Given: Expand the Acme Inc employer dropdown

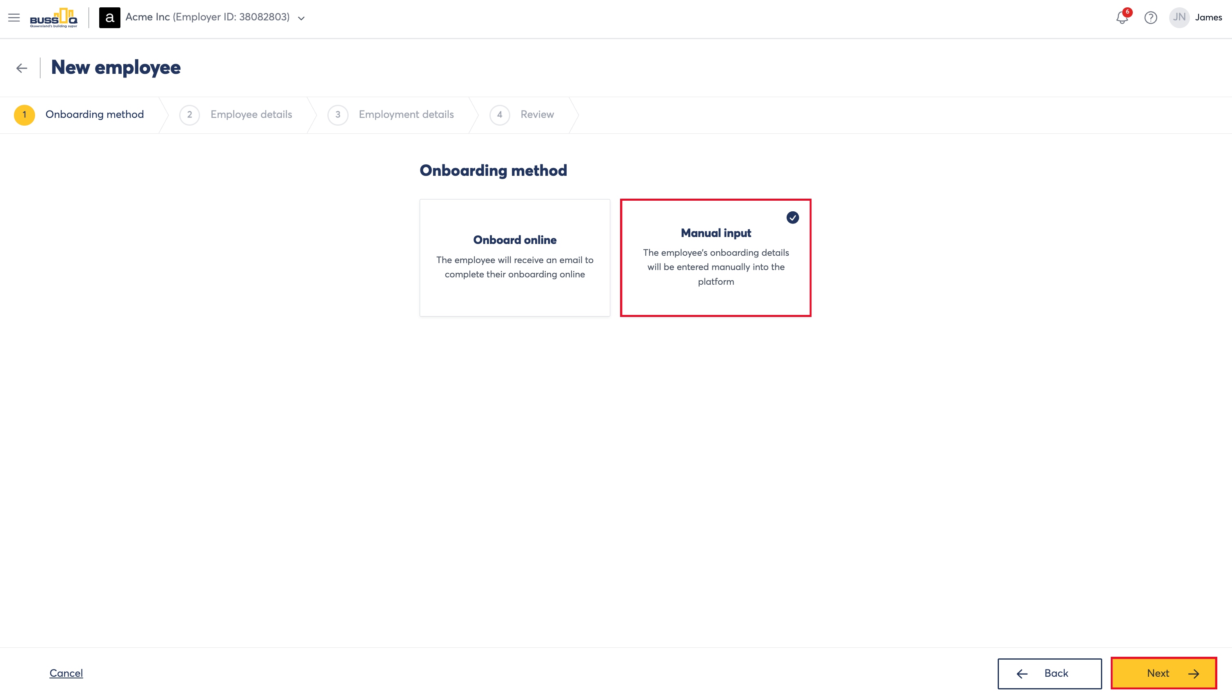Looking at the screenshot, I should click(x=302, y=19).
